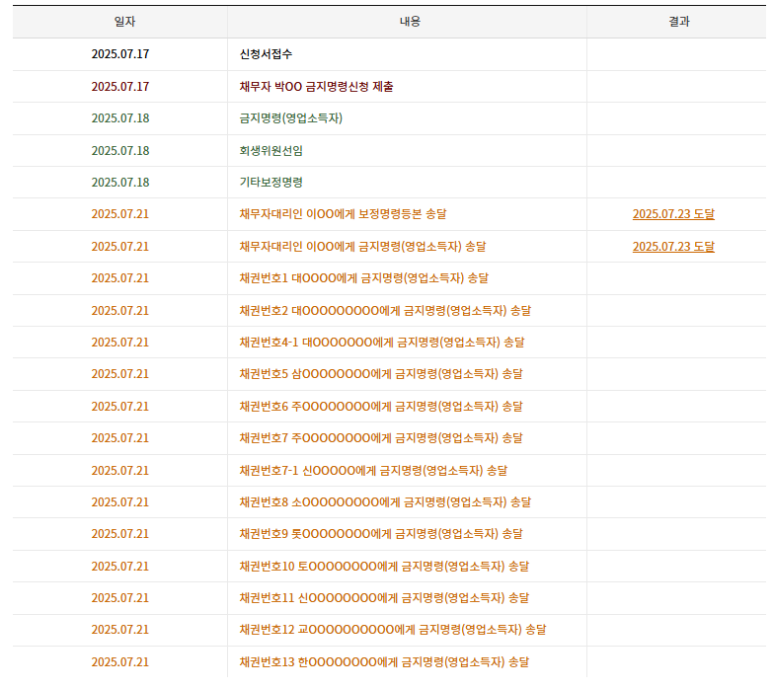Select the 채권번호13 한OOOOOOOO 송달 entry
This screenshot has height=689, width=773.
(x=385, y=662)
